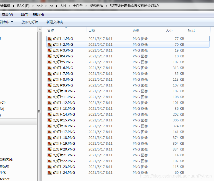Open the 工具(T) menu
This screenshot has width=214, height=181.
(23, 15)
